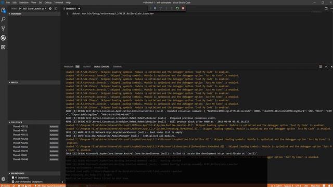The width and height of the screenshot is (333, 187).
Task: Restart the debug session
Action: 177,8
